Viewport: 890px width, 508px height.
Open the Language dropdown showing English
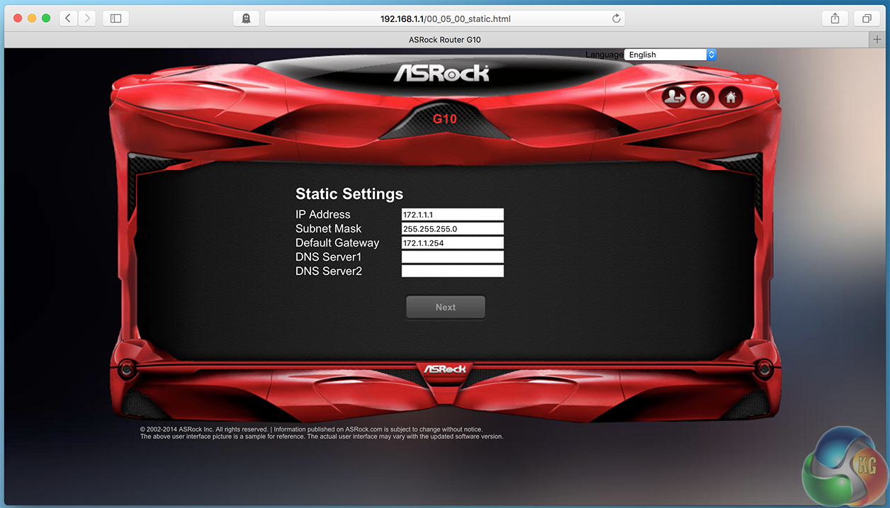670,55
